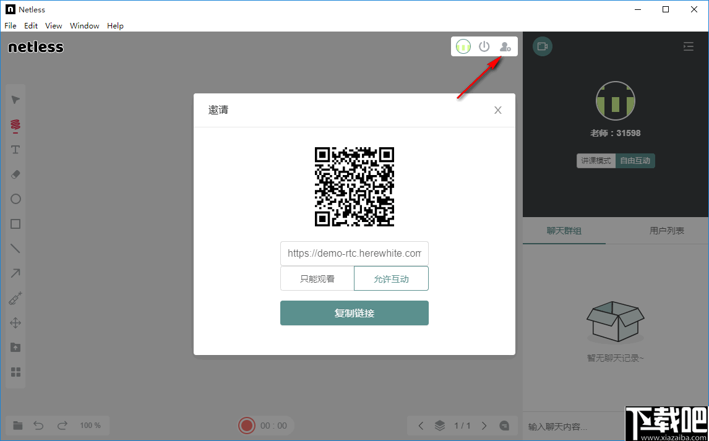Click the invite user icon
This screenshot has height=441, width=709.
click(505, 46)
